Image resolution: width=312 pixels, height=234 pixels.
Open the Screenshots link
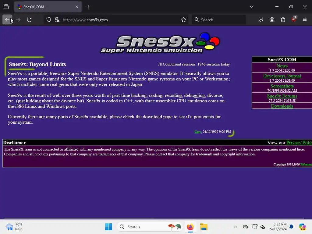coord(282,86)
